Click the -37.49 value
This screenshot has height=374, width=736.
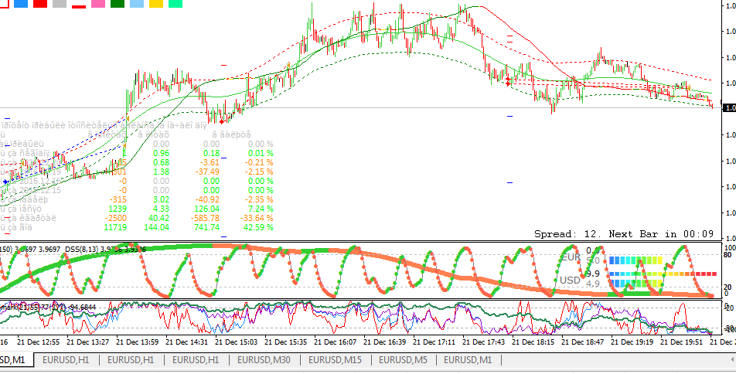coord(207,172)
